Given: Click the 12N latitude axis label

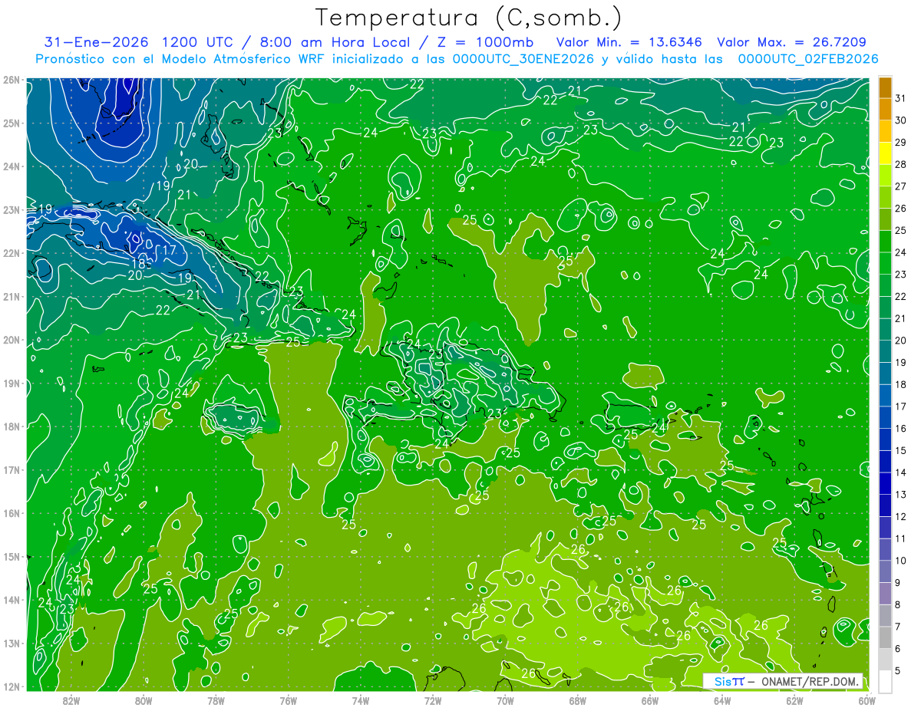Looking at the screenshot, I should tap(11, 686).
